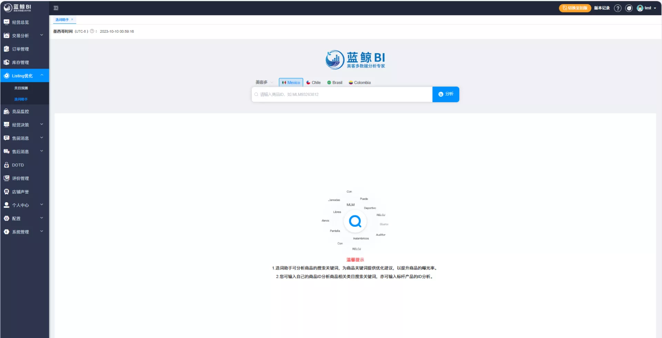Open 店铺声誉 via its badge icon
Image resolution: width=662 pixels, height=338 pixels.
point(6,192)
